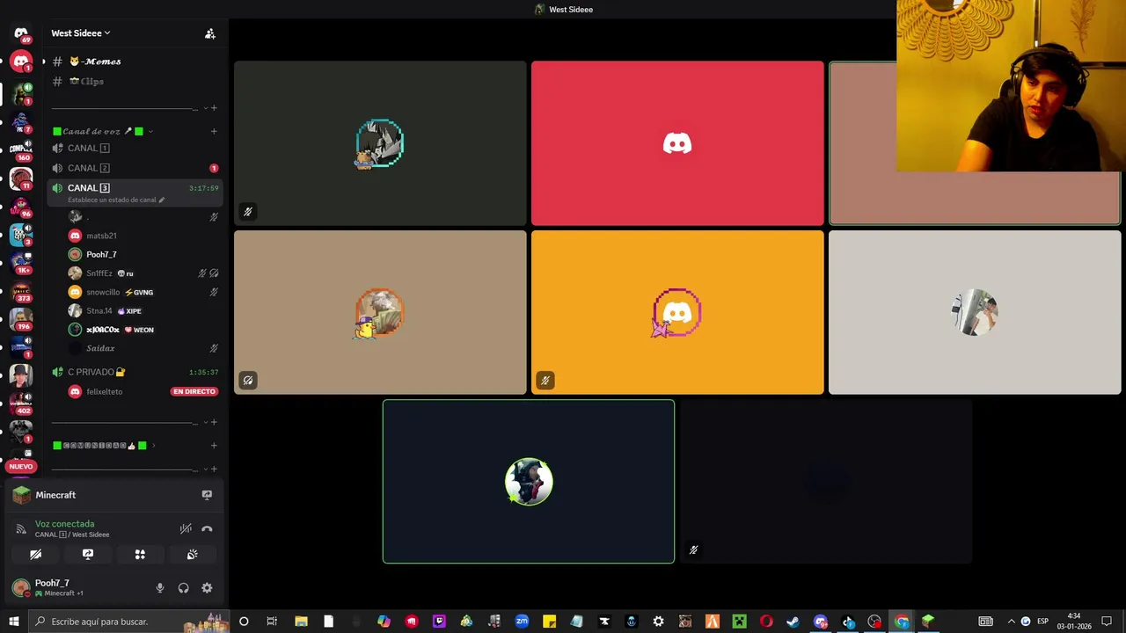Select the light gray participant tile

tap(975, 312)
